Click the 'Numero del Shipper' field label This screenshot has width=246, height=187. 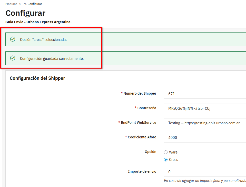[140, 93]
